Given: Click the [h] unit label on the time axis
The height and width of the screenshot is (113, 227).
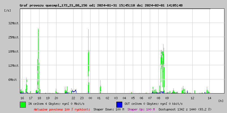Looking at the screenshot, I should (x=221, y=101).
